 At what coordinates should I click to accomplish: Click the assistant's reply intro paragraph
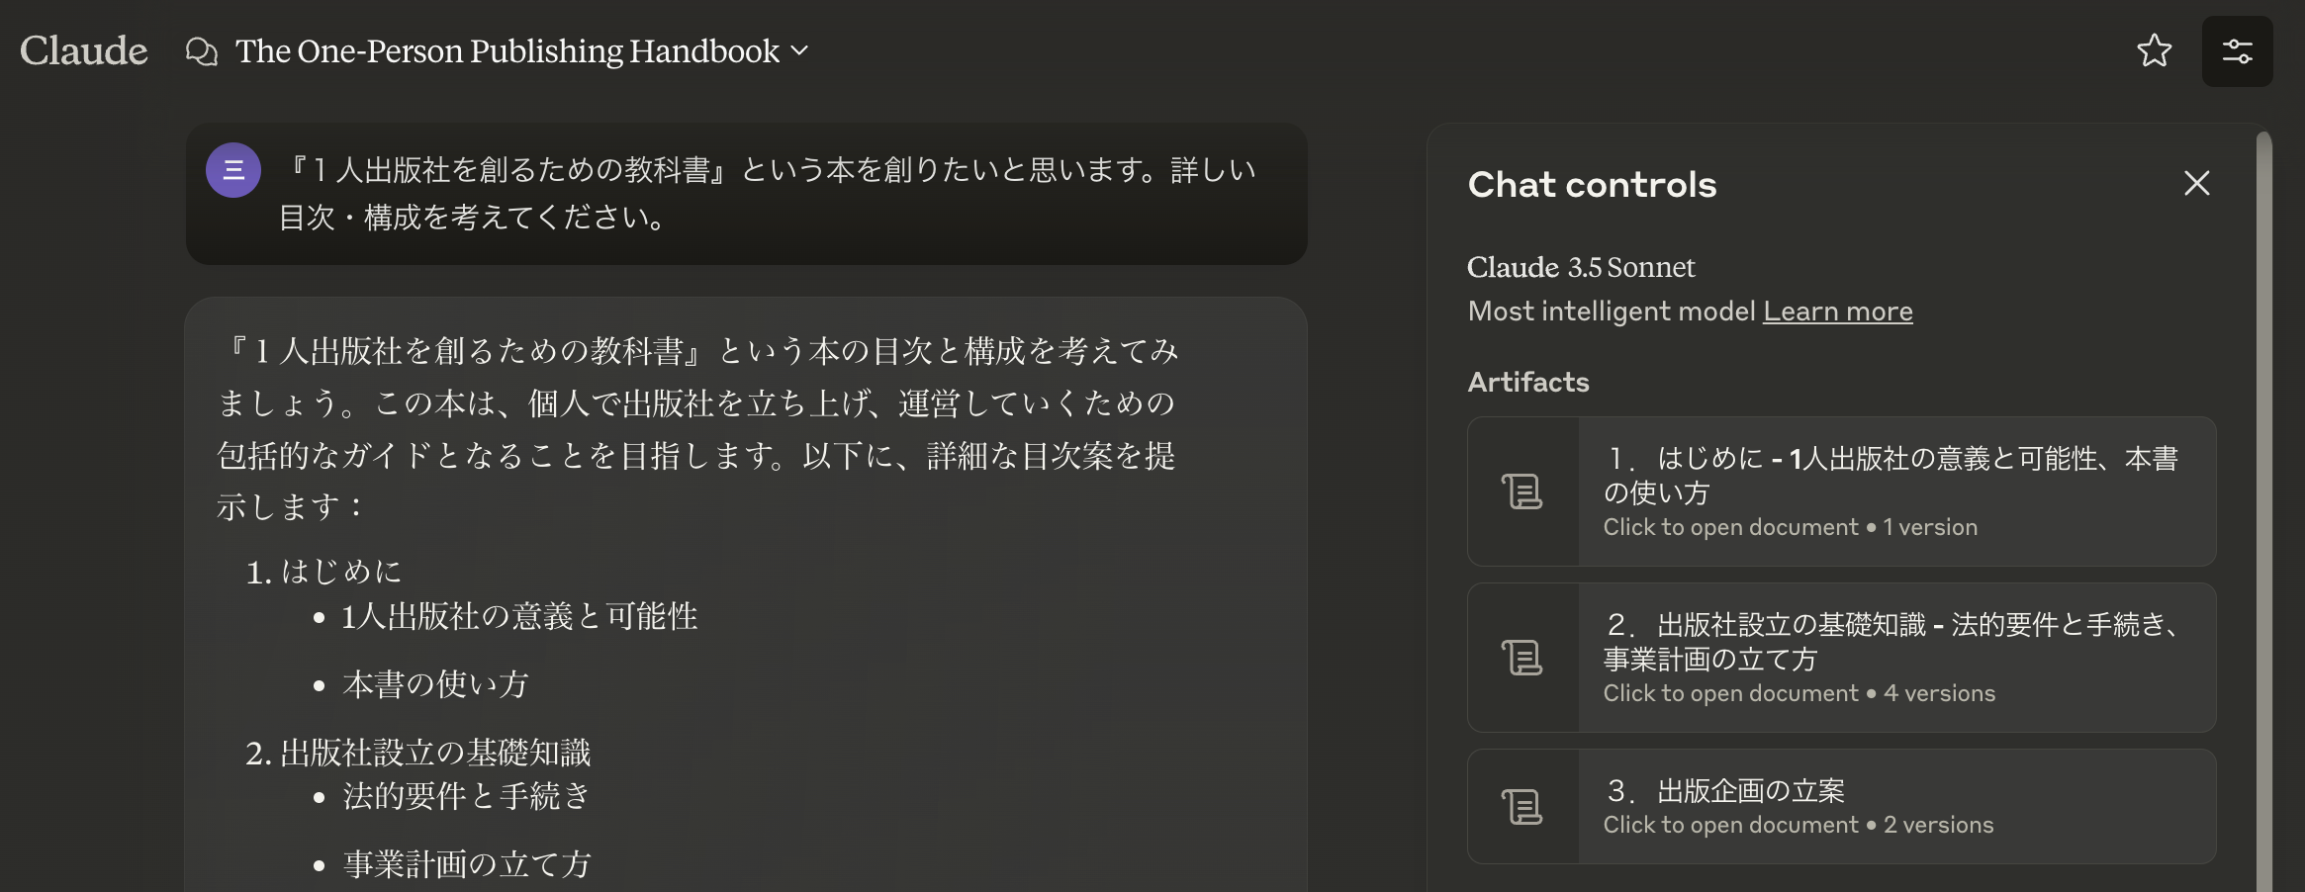[x=696, y=428]
